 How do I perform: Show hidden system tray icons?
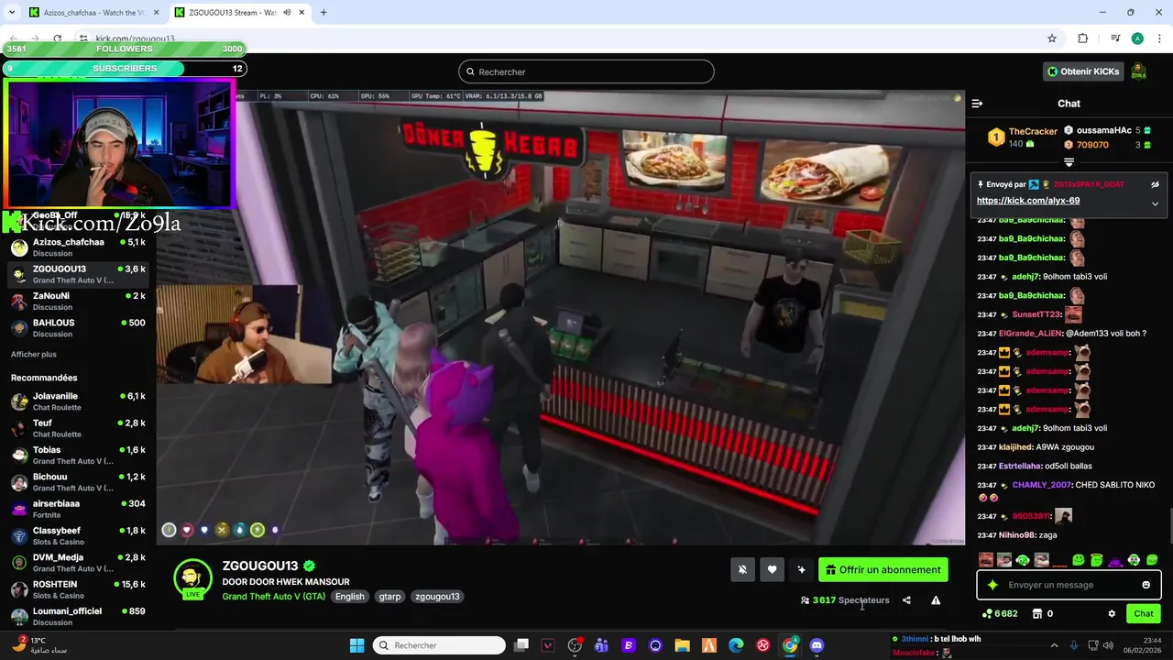(x=1054, y=645)
